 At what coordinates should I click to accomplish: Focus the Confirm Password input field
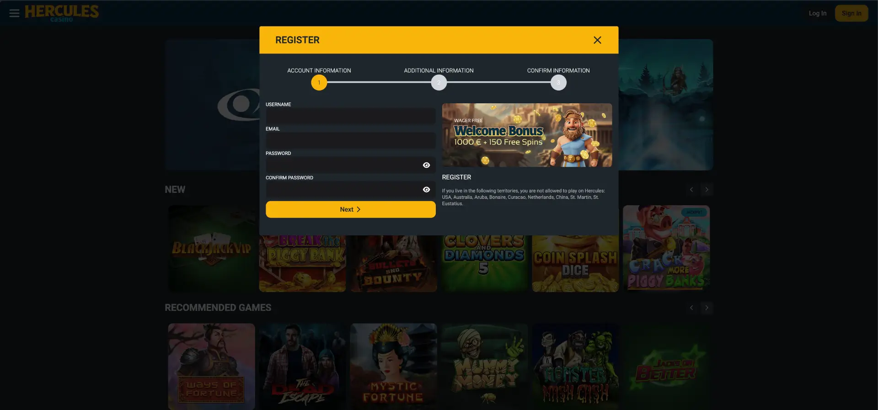350,190
